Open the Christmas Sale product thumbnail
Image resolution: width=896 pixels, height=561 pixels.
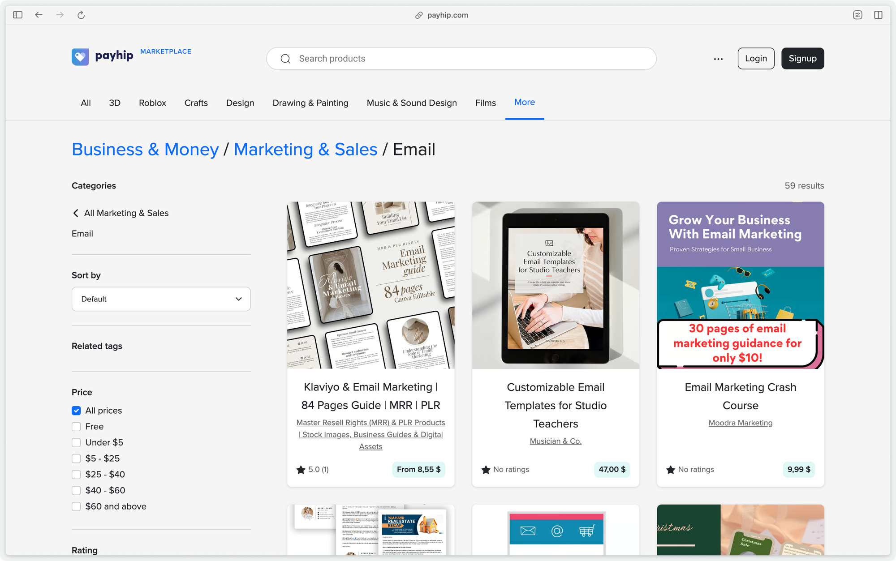coord(741,530)
